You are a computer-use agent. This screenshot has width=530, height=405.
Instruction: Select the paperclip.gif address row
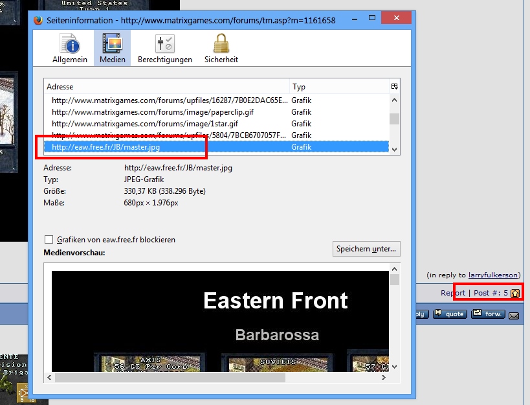click(x=216, y=112)
